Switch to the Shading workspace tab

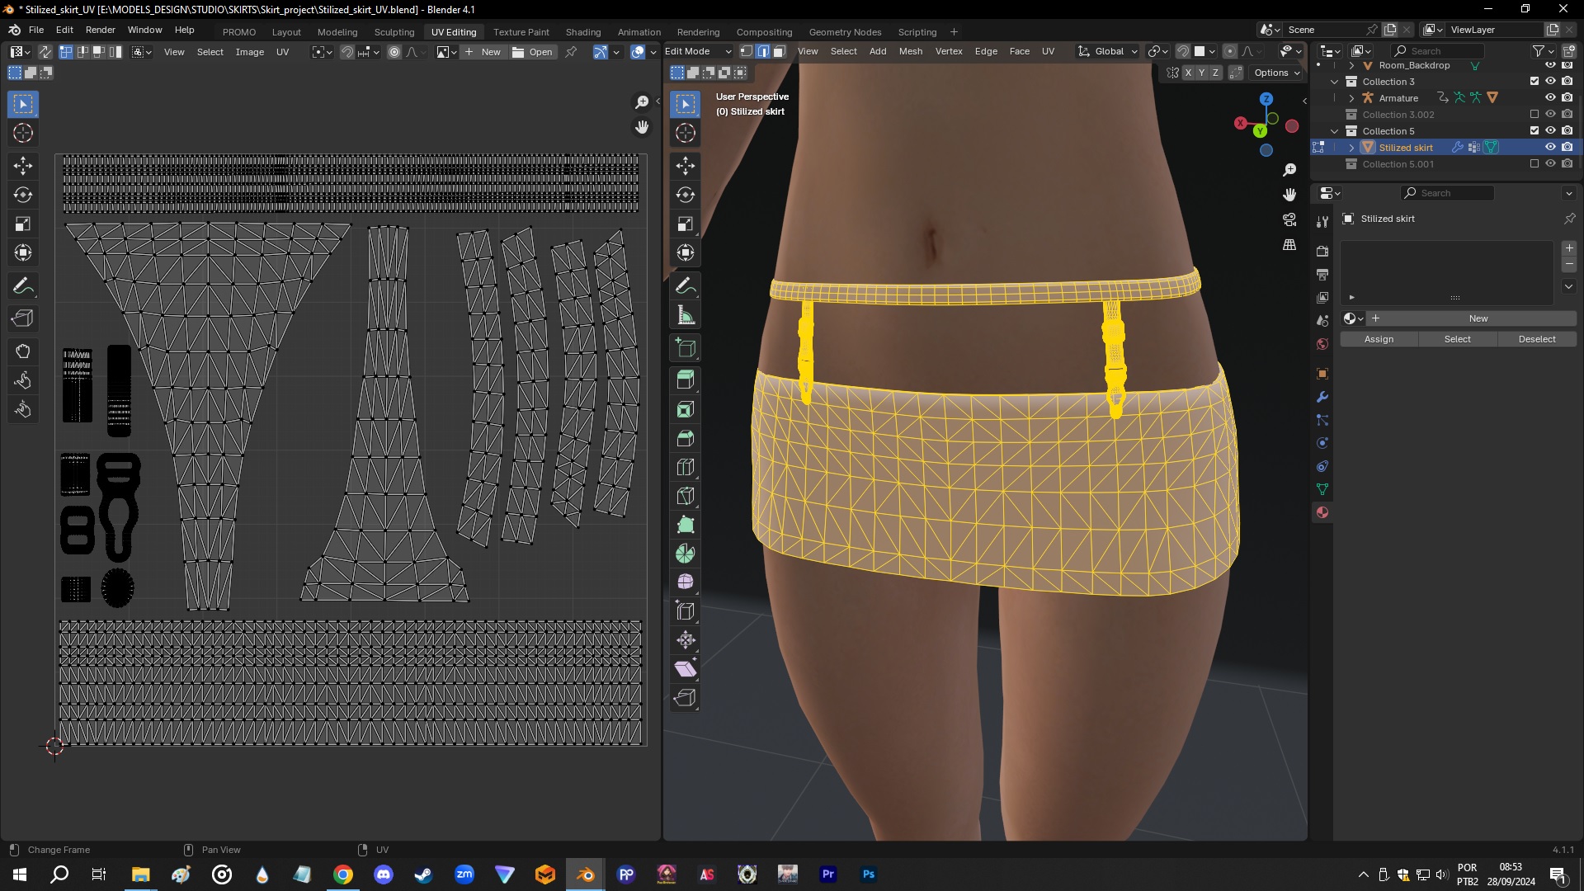coord(582,31)
